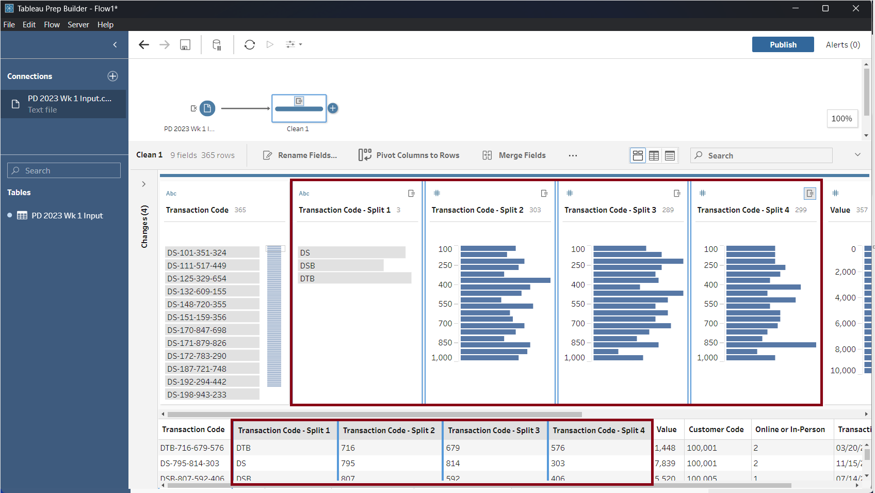
Task: Click the Publish button
Action: point(783,45)
